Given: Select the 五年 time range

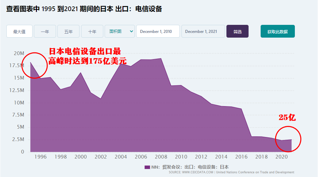Looking at the screenshot, I should (68, 32).
